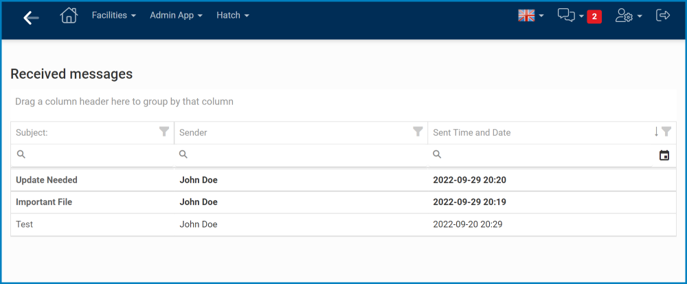Go to the home page icon
The image size is (687, 284).
(x=69, y=16)
